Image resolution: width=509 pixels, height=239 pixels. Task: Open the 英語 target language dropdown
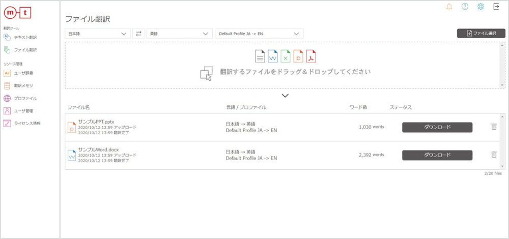[179, 34]
